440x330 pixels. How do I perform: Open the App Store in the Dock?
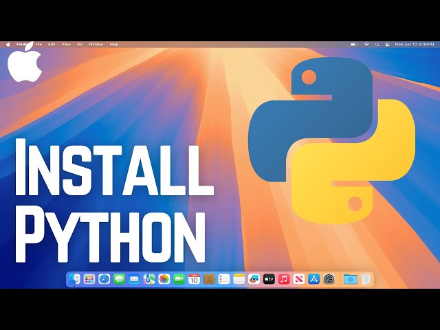point(313,279)
